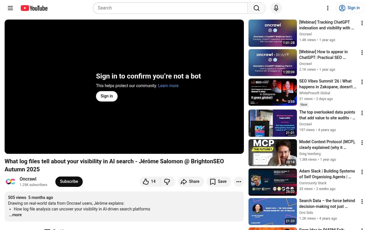This screenshot has height=230, width=369.
Task: Click the '1.25K subscribers' count
Action: (x=33, y=185)
